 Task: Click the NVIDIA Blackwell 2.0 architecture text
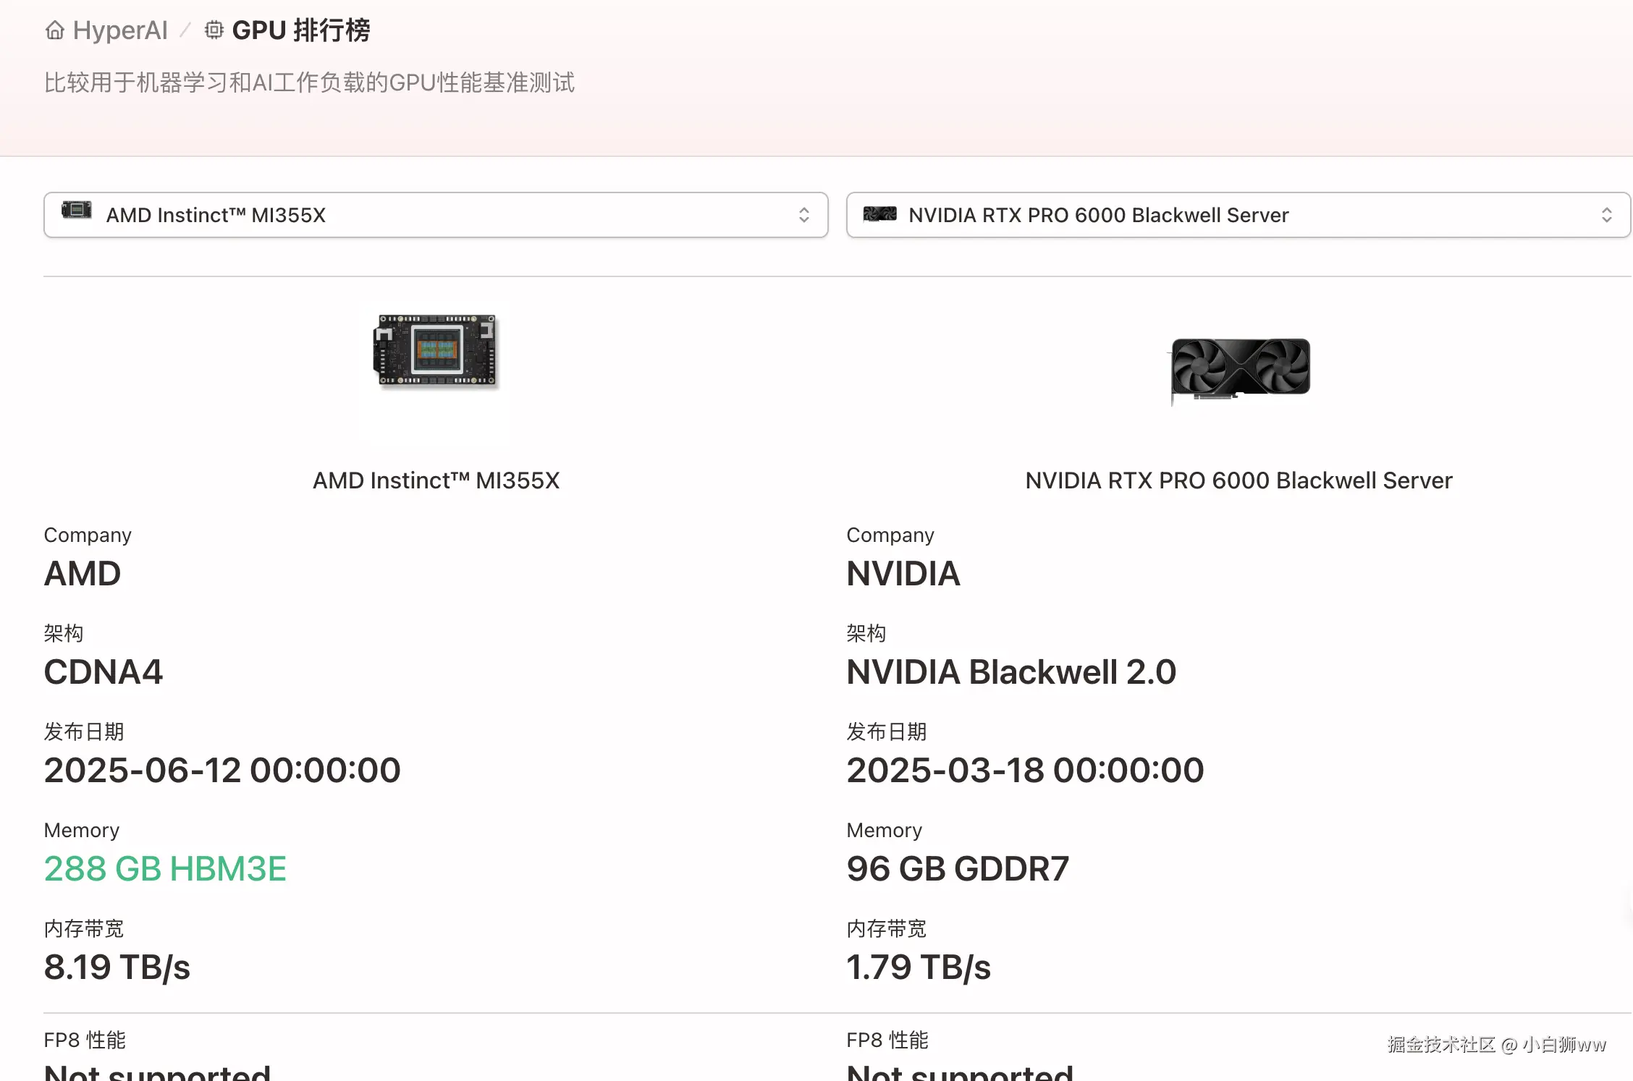(1010, 671)
